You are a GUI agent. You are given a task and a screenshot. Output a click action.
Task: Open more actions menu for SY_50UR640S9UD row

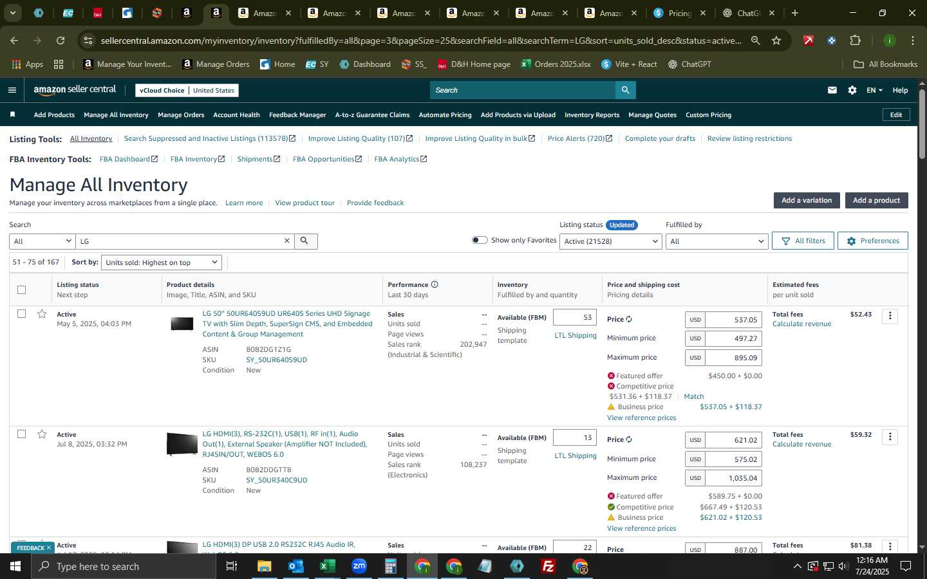(x=890, y=316)
